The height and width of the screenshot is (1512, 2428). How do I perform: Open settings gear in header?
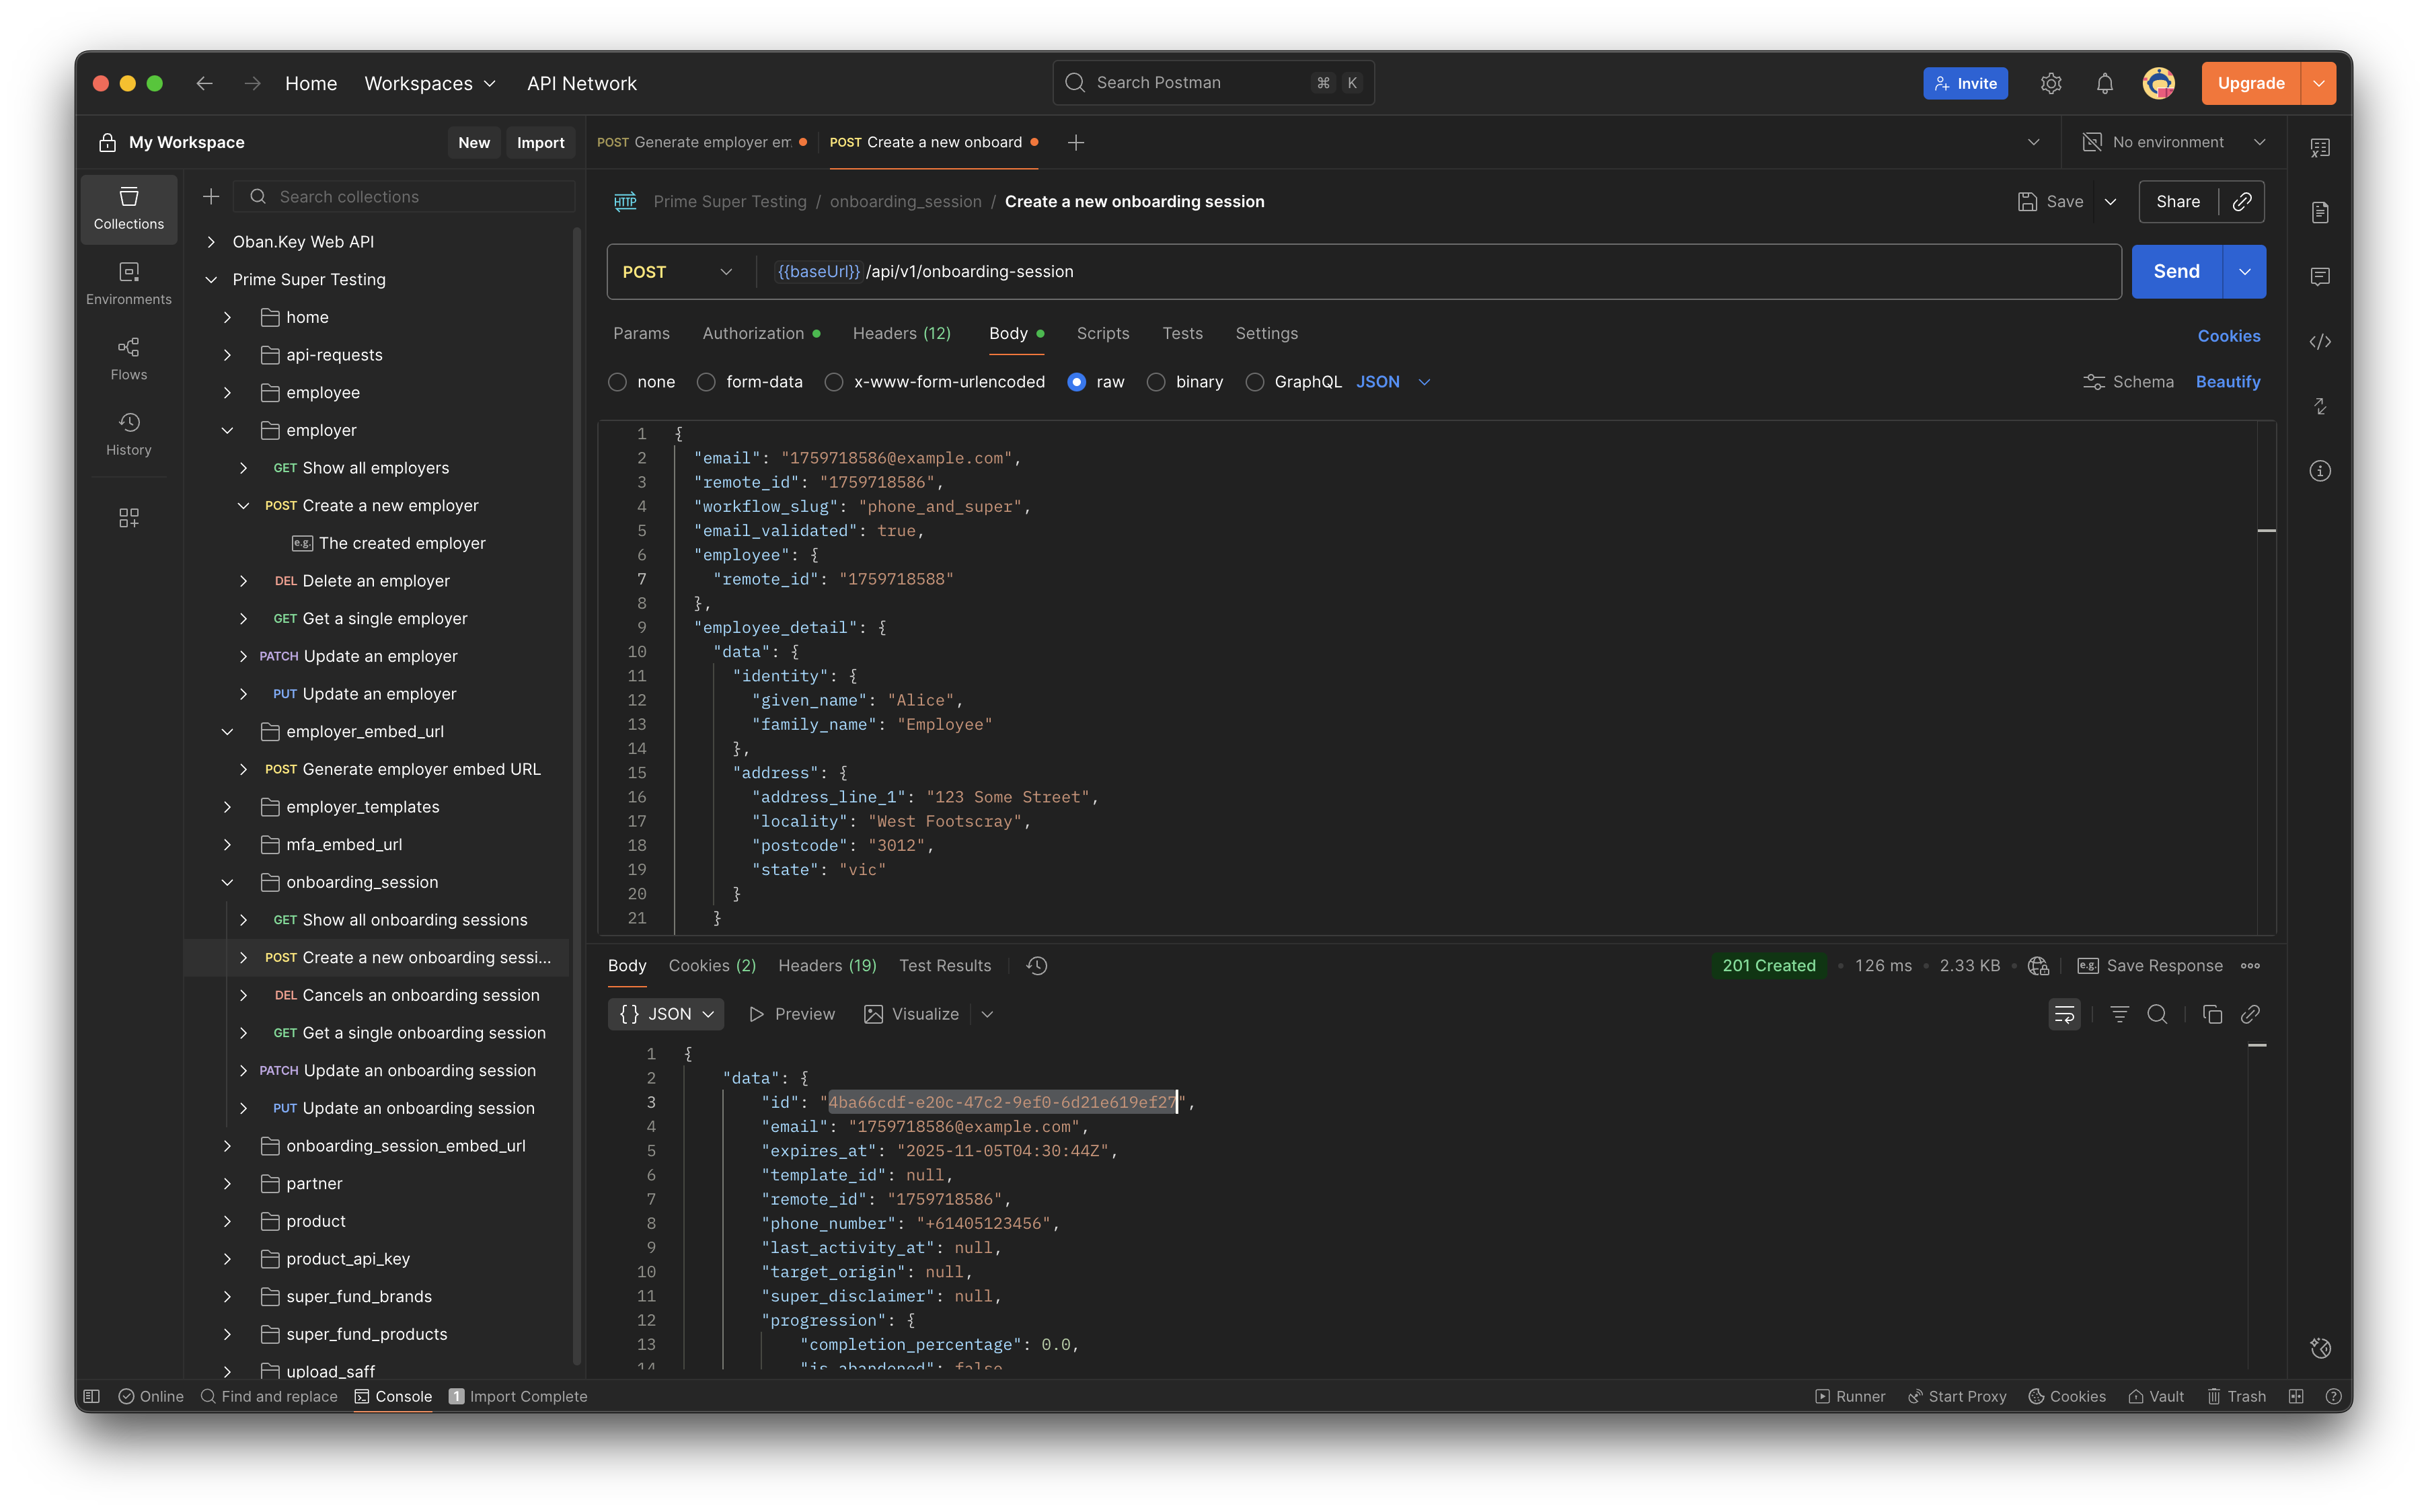tap(2050, 84)
